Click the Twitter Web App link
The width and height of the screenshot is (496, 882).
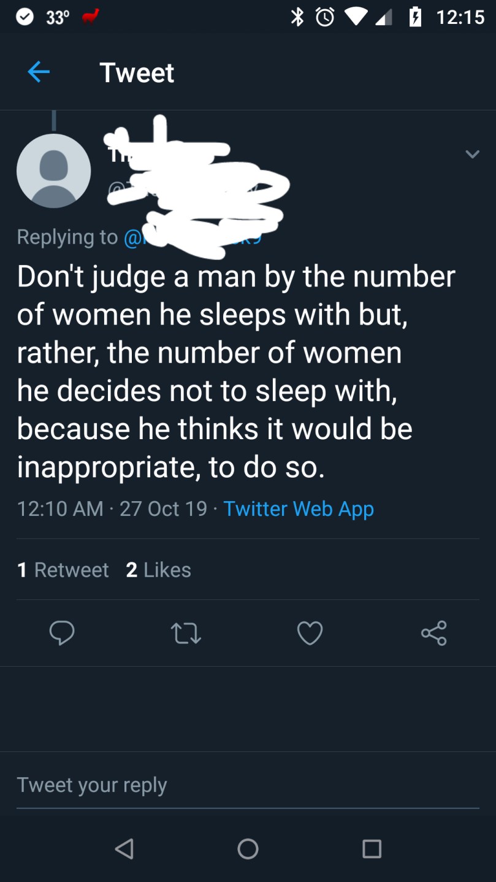(299, 508)
